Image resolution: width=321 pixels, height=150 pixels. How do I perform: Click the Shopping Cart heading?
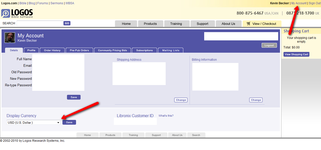pyautogui.click(x=296, y=31)
